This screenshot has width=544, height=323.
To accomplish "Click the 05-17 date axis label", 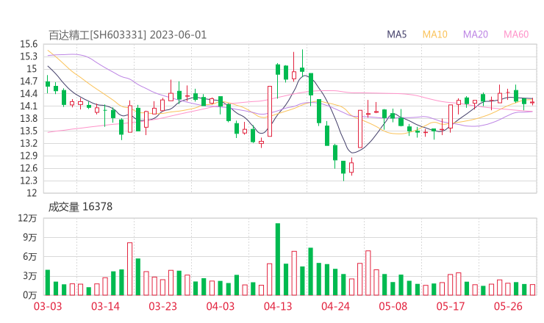I will [x=451, y=306].
